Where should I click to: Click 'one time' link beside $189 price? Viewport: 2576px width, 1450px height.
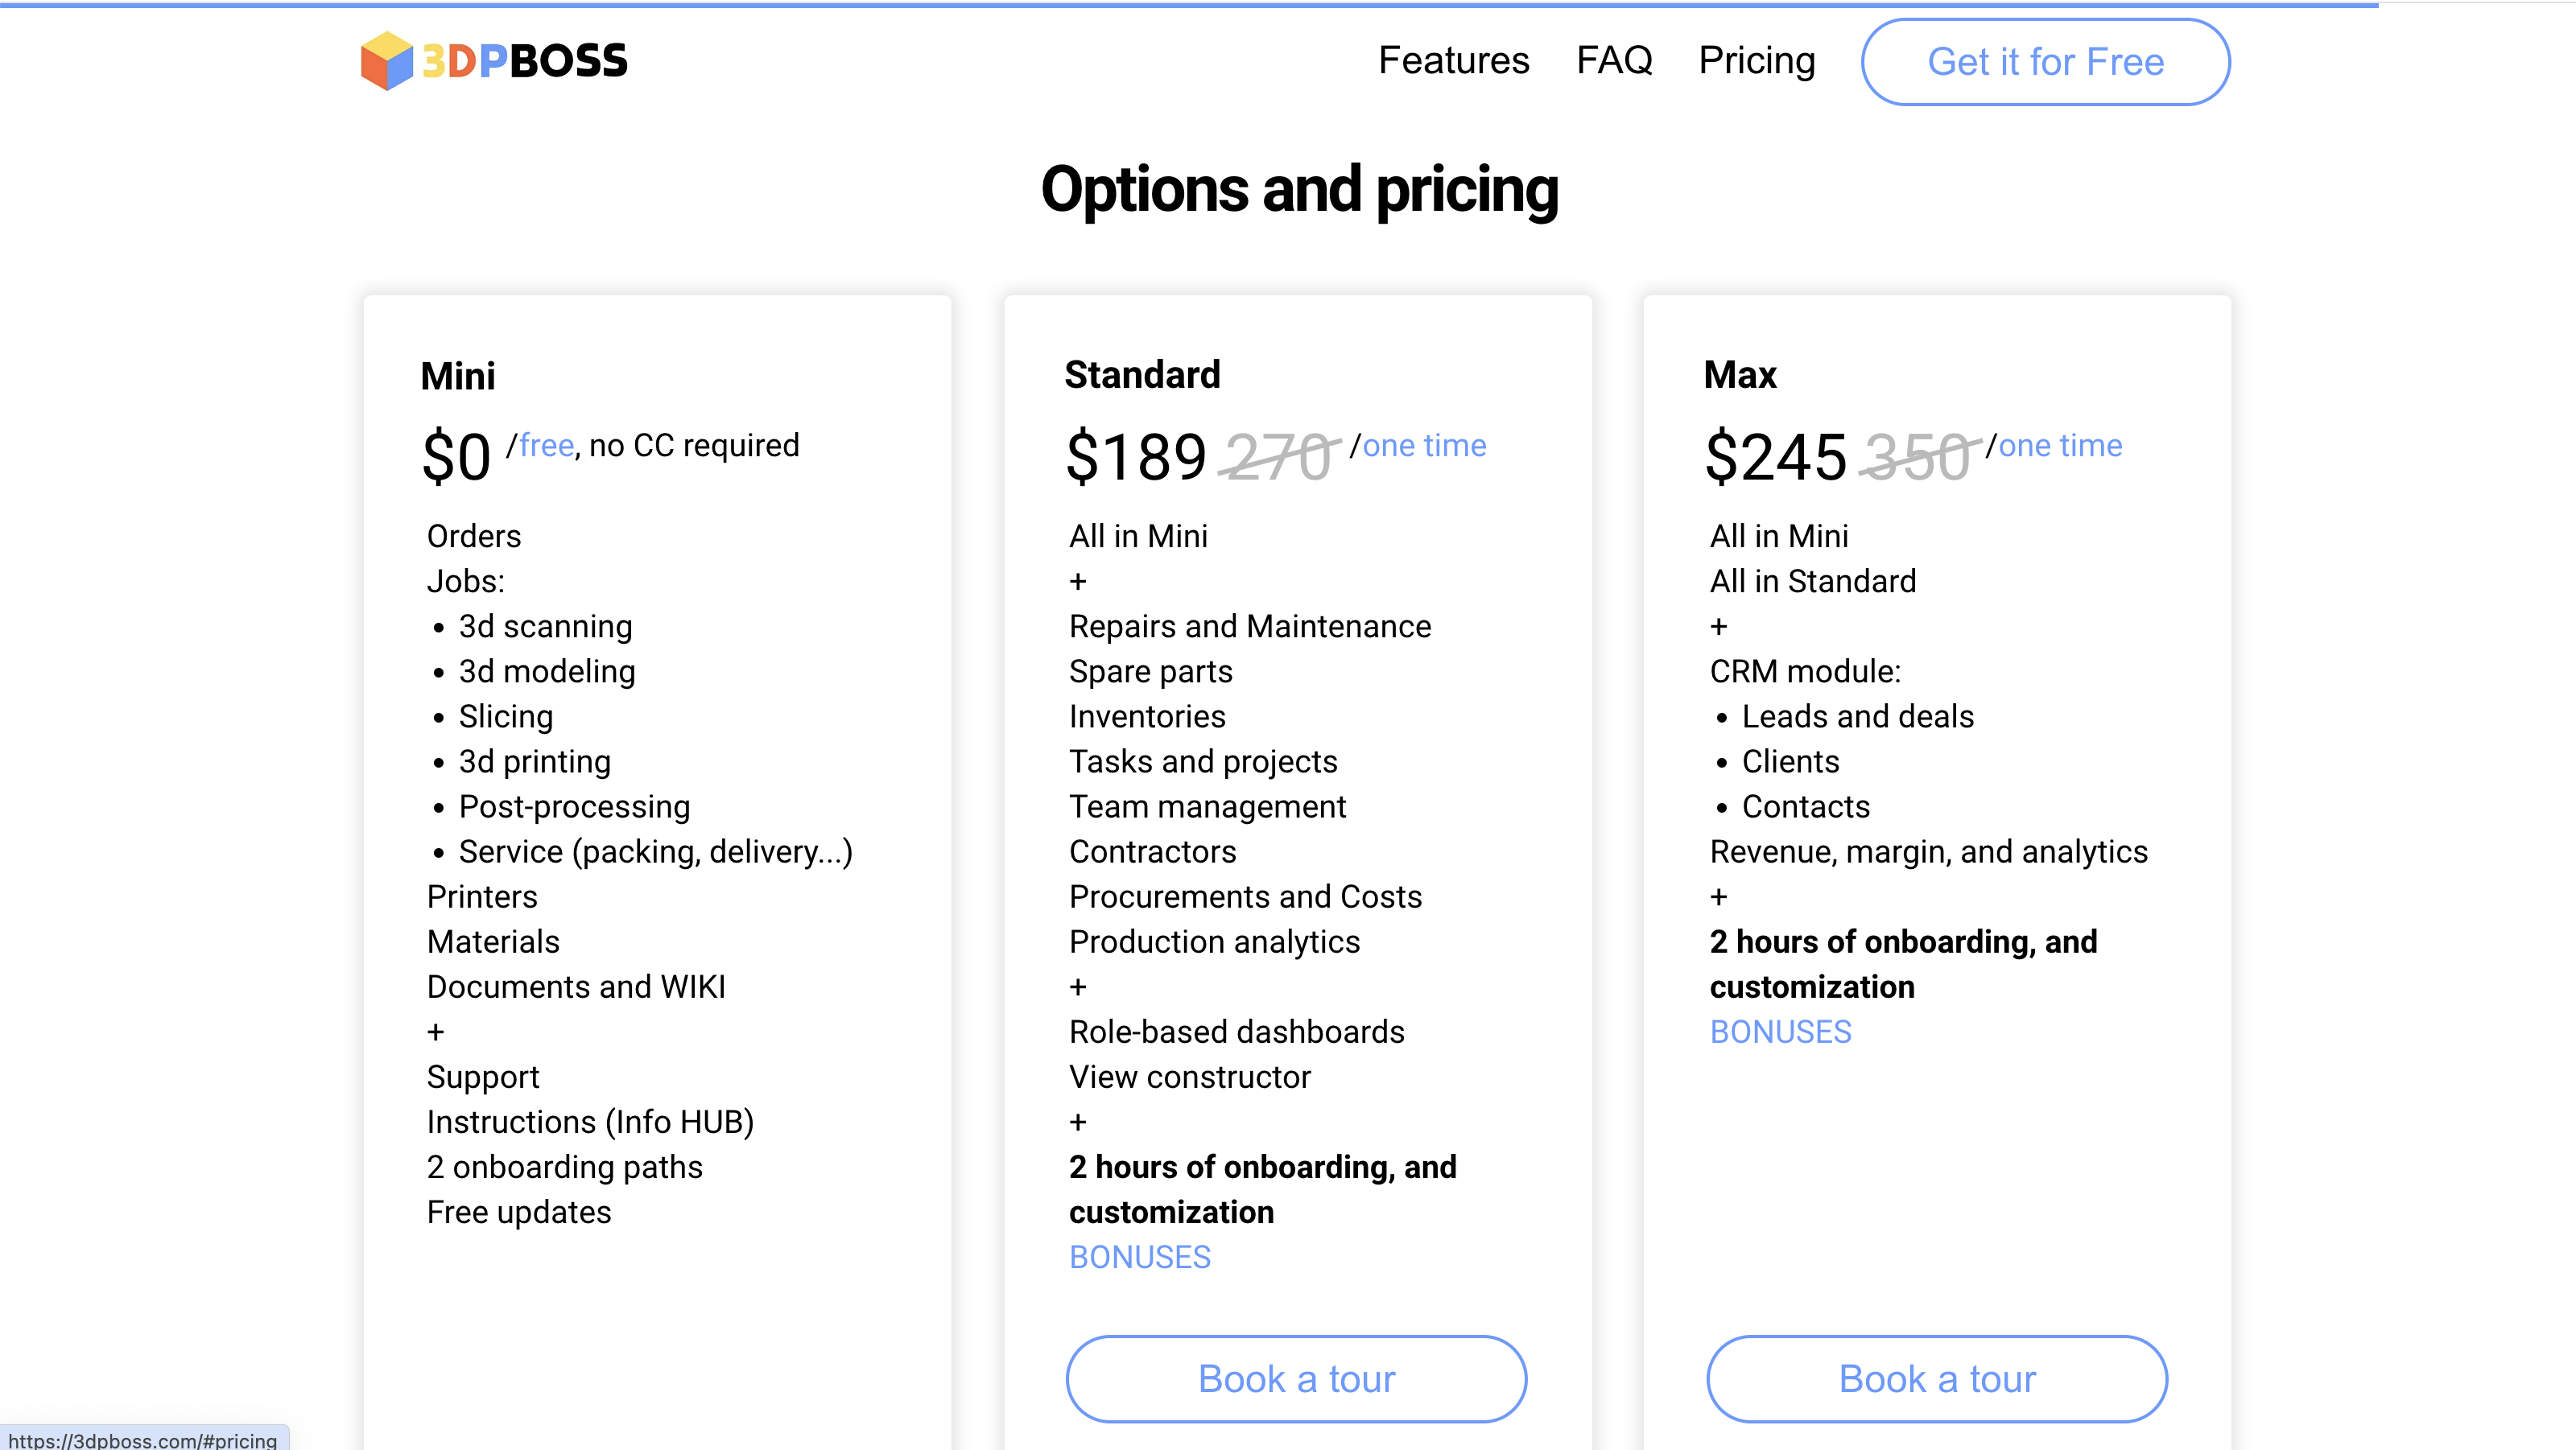1424,446
